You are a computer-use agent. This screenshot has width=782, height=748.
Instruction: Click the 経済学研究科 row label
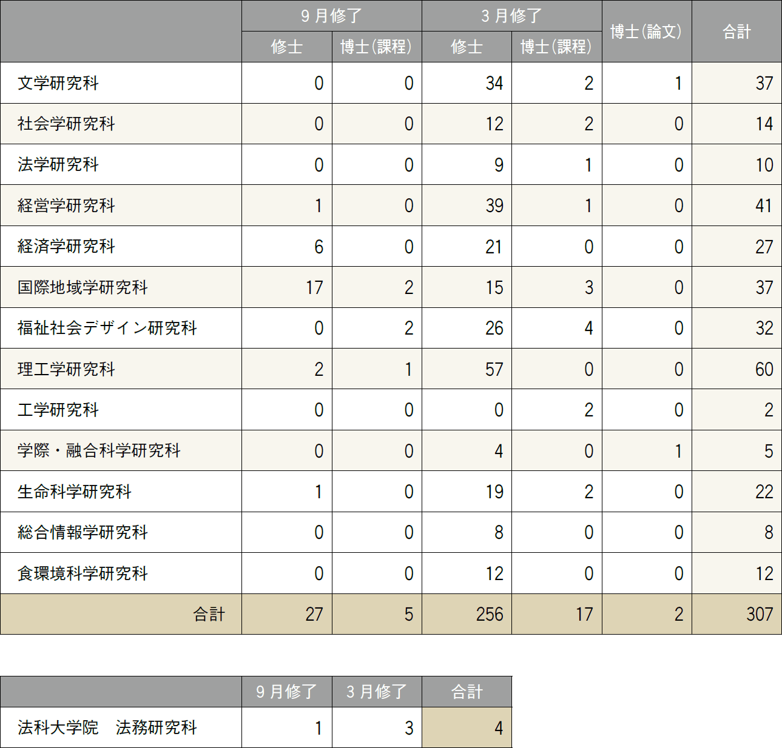point(66,246)
